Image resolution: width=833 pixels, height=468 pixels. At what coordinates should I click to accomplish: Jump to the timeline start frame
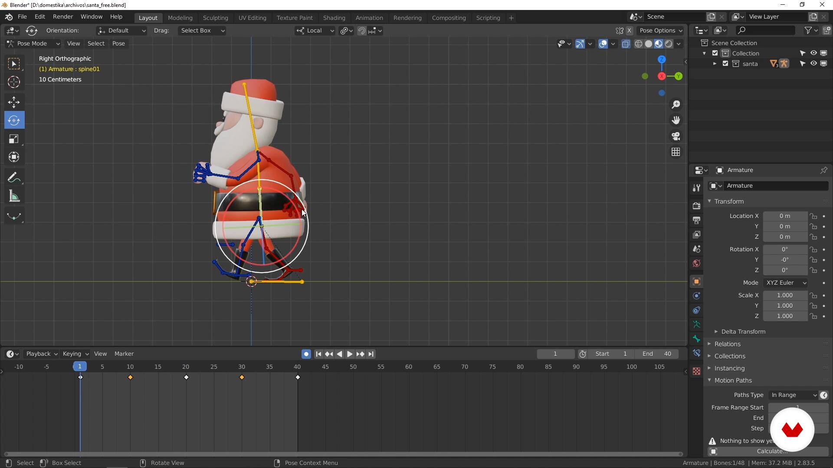point(318,354)
